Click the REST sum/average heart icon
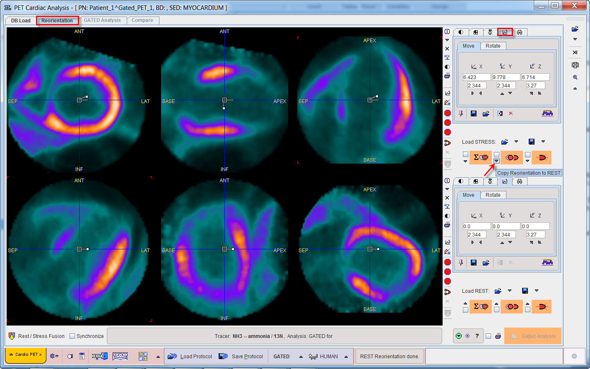 pyautogui.click(x=481, y=306)
